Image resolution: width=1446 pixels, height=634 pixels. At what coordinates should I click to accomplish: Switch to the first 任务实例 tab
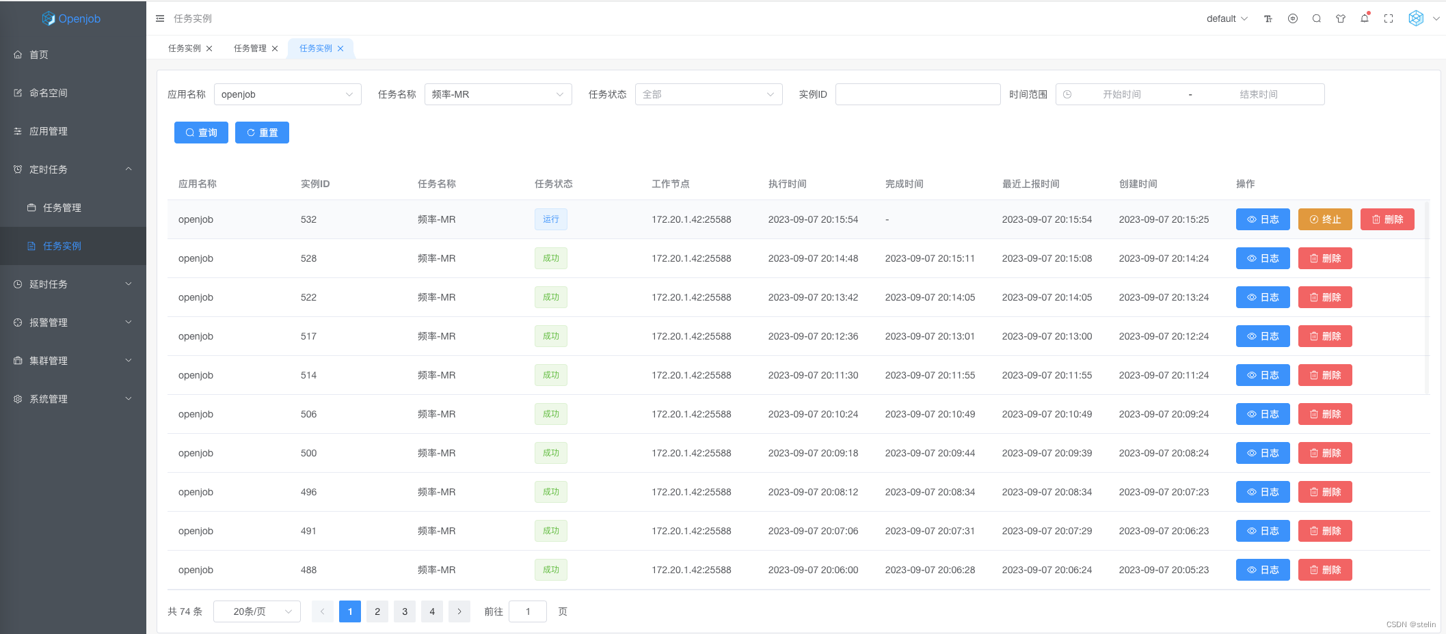point(185,49)
